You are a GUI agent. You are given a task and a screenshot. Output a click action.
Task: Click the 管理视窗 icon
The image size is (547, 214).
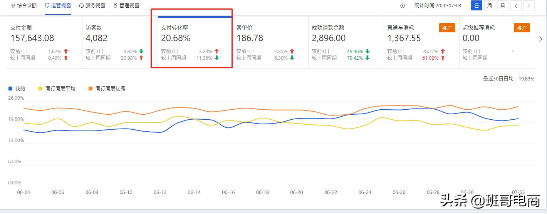coord(116,6)
